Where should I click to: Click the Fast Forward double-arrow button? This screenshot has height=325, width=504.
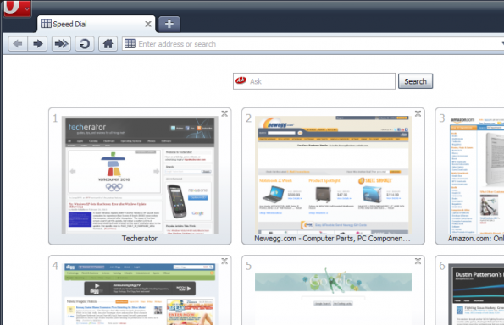point(61,44)
